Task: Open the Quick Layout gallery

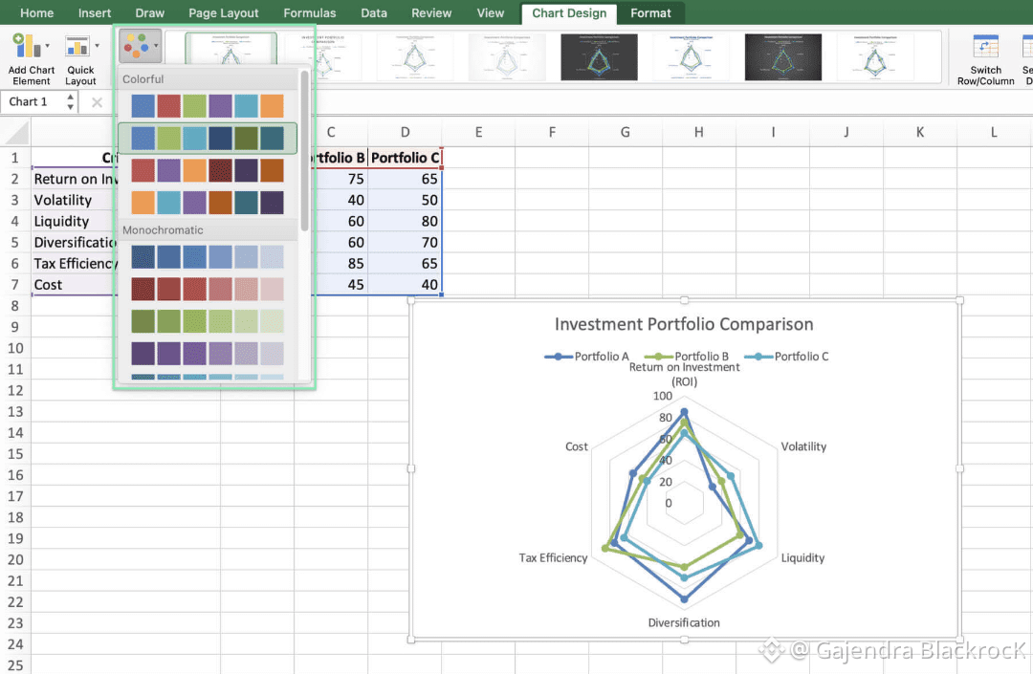Action: click(80, 59)
